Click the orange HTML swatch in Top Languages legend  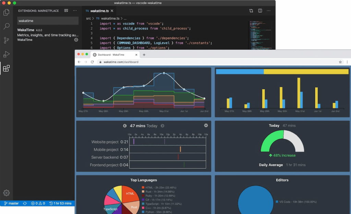point(143,188)
